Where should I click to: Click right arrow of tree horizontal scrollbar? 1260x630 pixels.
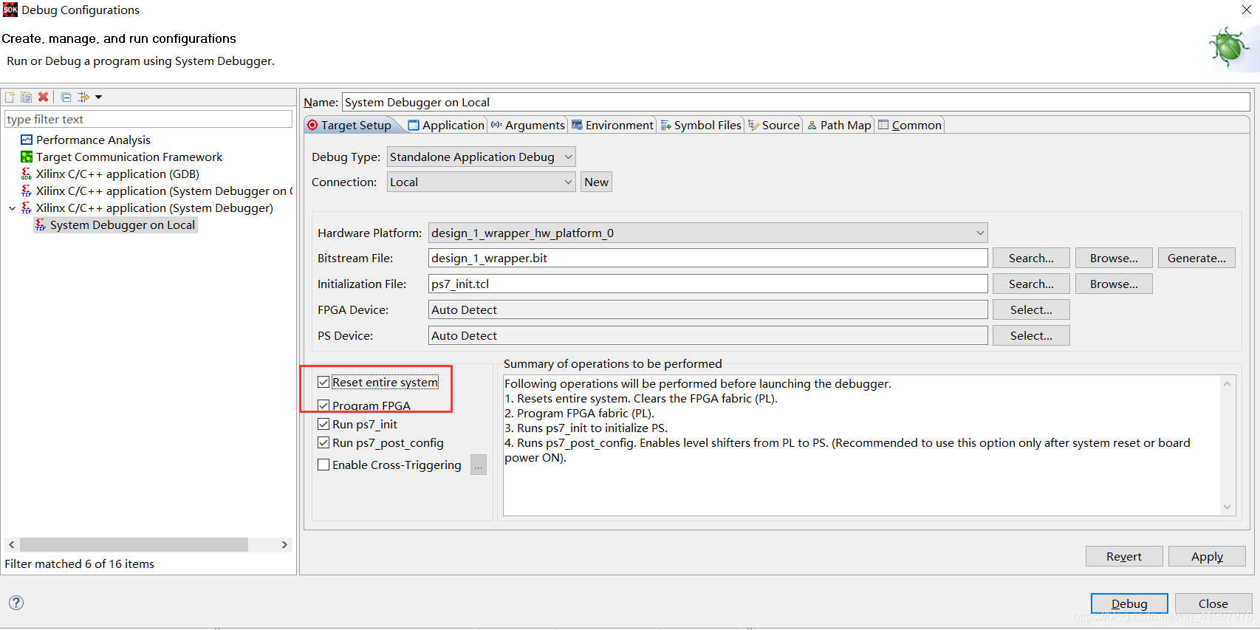coord(285,544)
